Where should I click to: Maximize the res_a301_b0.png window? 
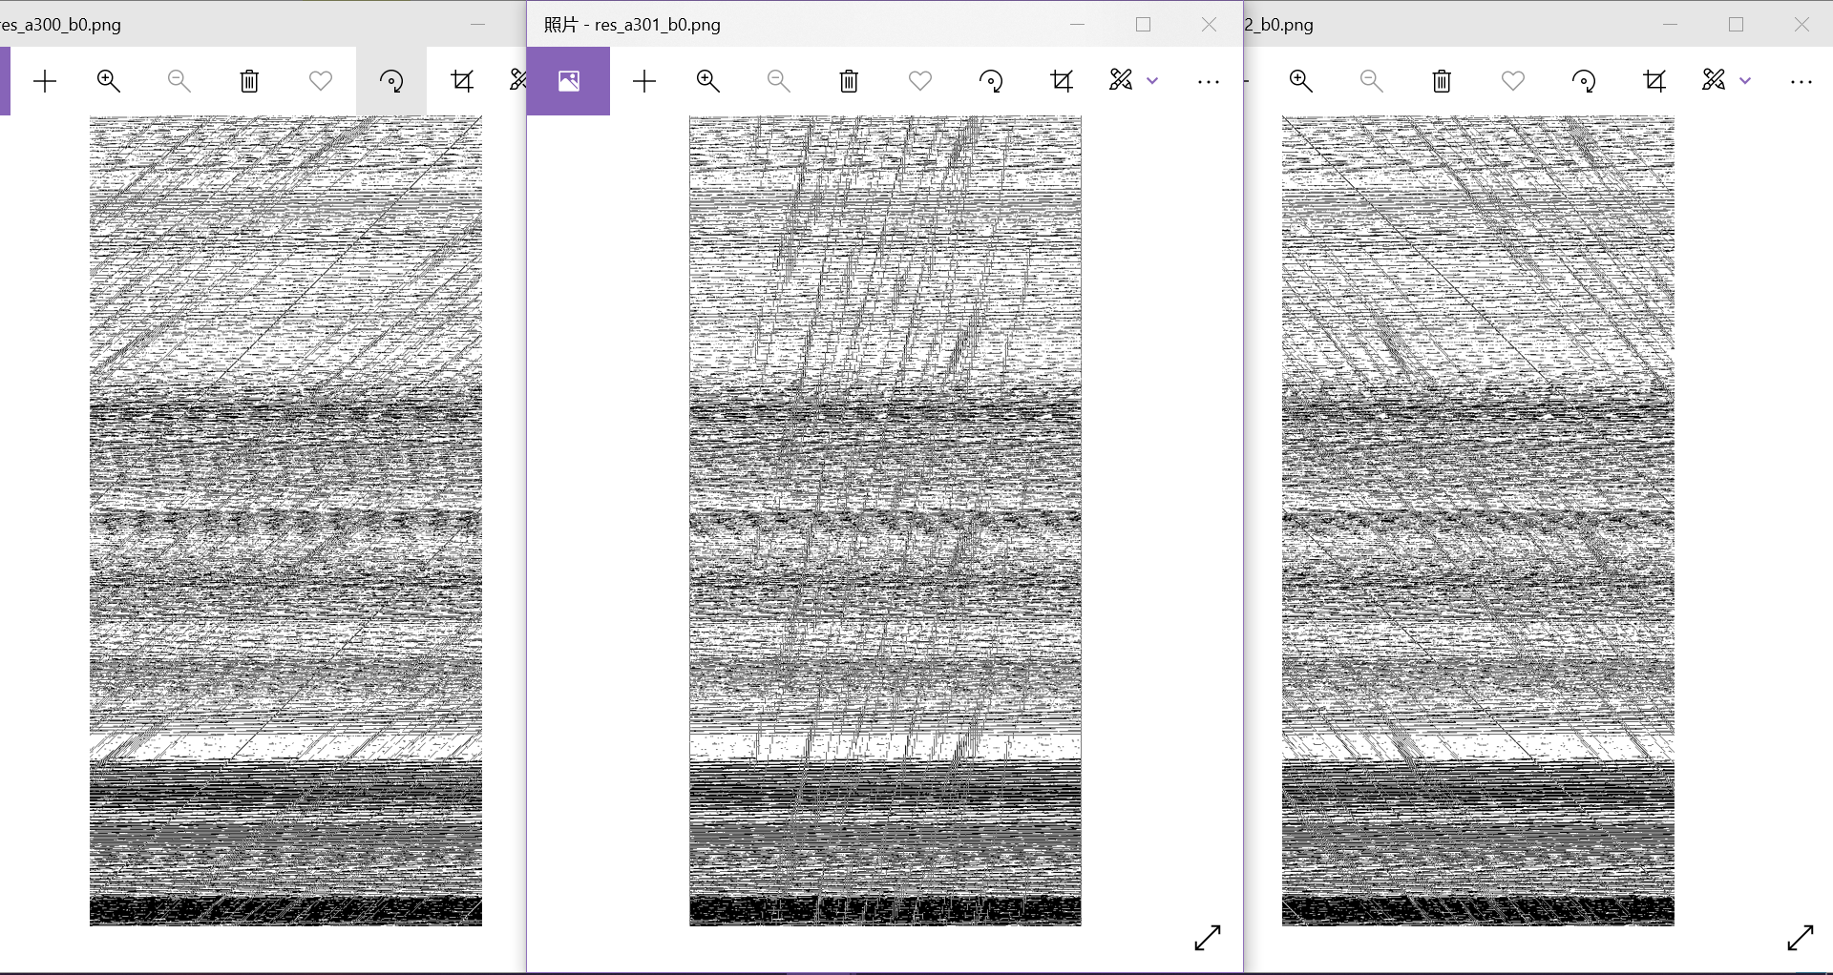tap(1144, 25)
